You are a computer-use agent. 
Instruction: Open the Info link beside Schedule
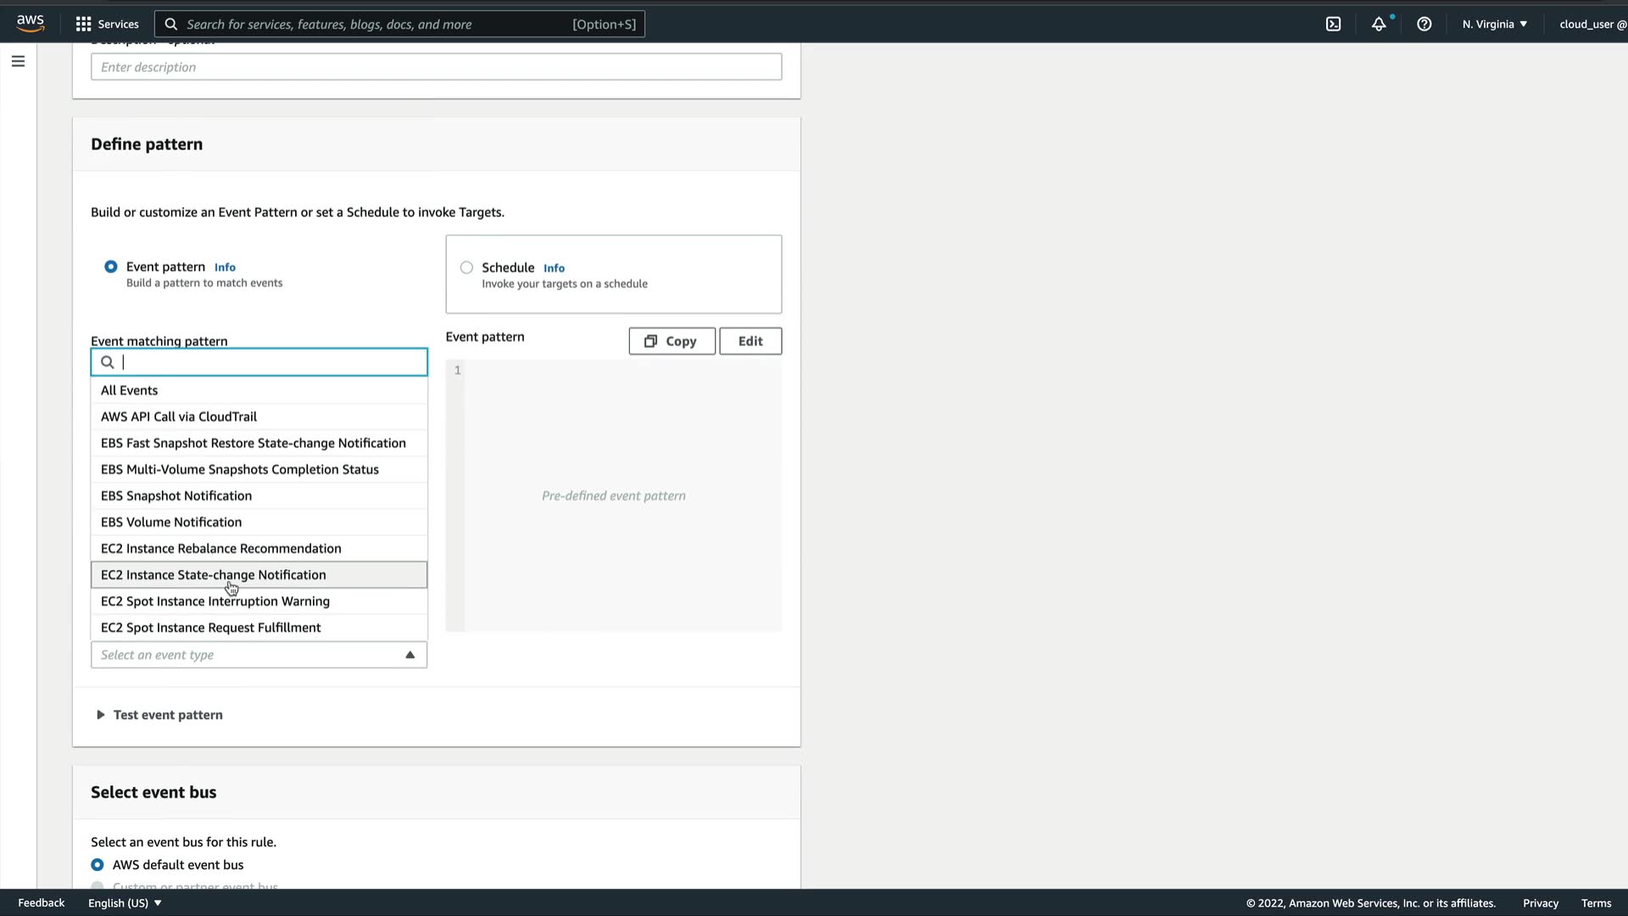554,268
